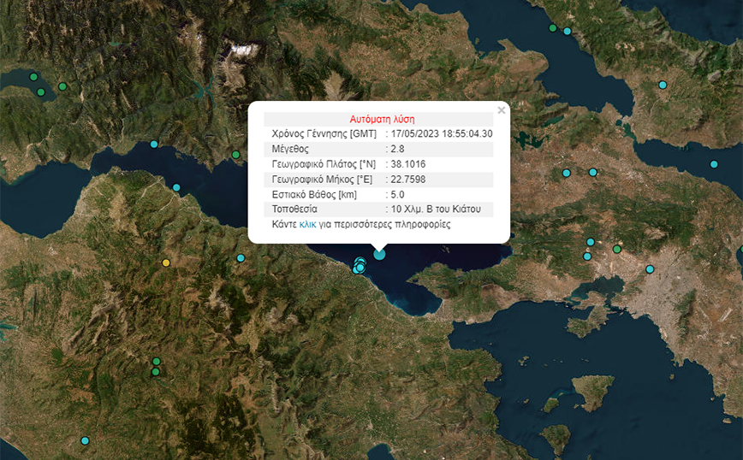This screenshot has width=743, height=460.
Task: Click the green marker on the top coastline
Action: tap(553, 28)
